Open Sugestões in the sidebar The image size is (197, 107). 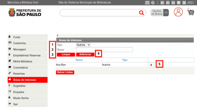tap(28, 86)
